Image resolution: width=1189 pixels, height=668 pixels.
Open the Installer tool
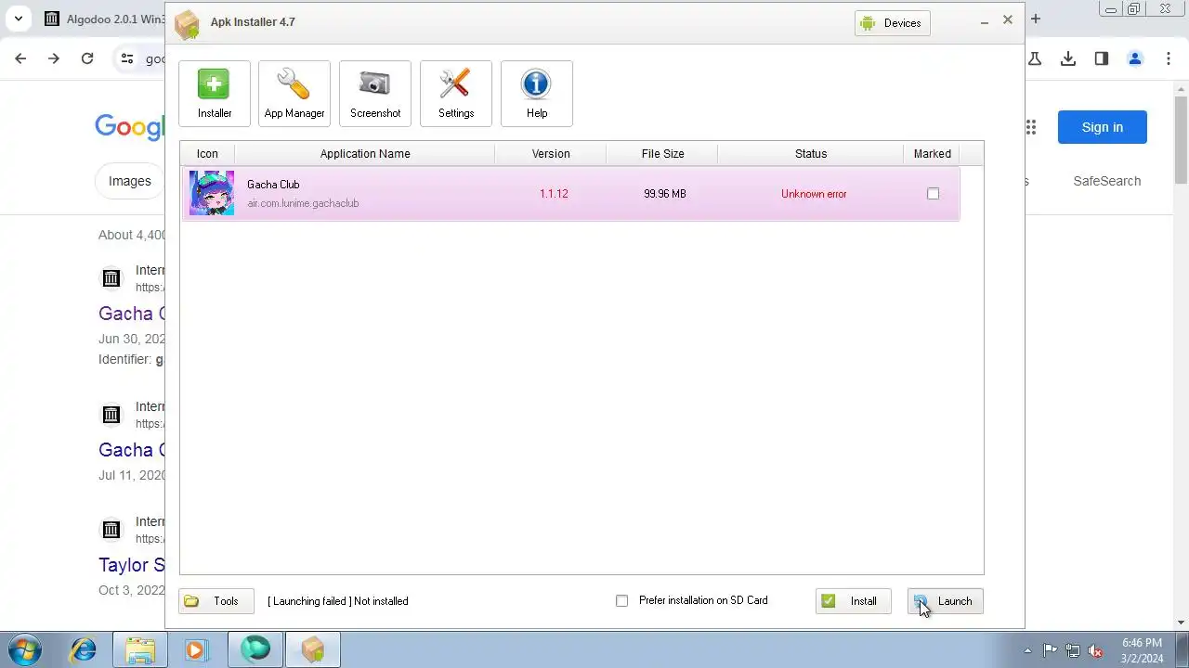tap(215, 94)
